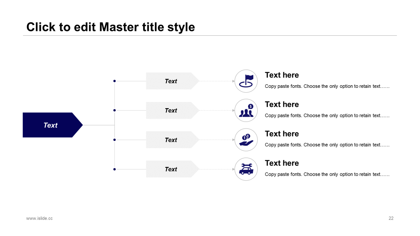Select the second 'Text here' heading

(282, 104)
